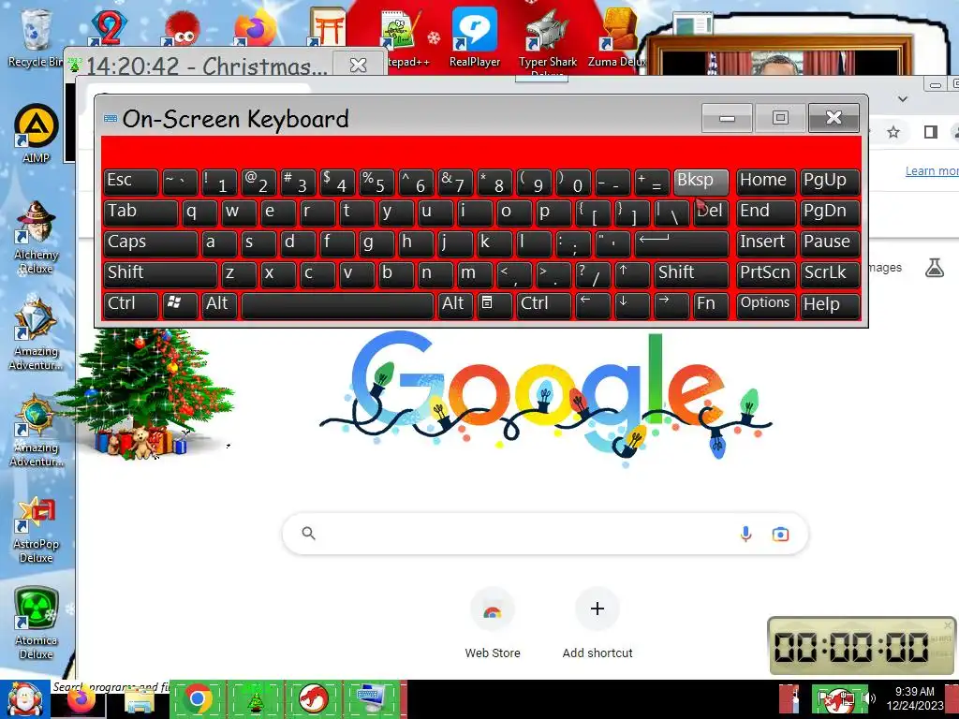Click the Christmas tree desktop gadget
This screenshot has height=719, width=959.
(x=145, y=394)
